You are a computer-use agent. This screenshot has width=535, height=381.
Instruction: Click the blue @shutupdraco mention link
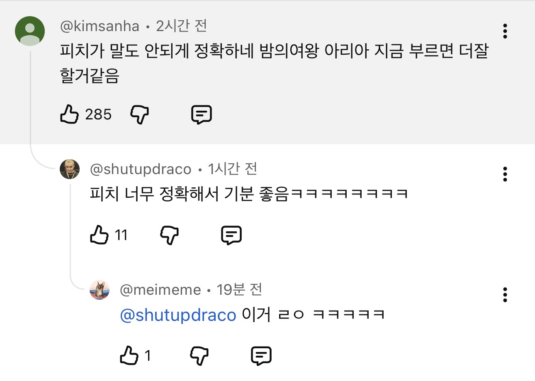178,315
